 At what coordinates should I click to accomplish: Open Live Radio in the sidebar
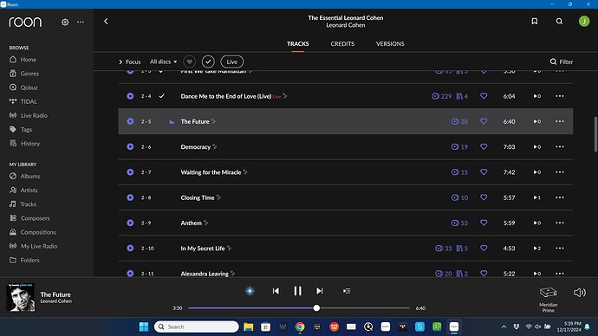[x=29, y=115]
